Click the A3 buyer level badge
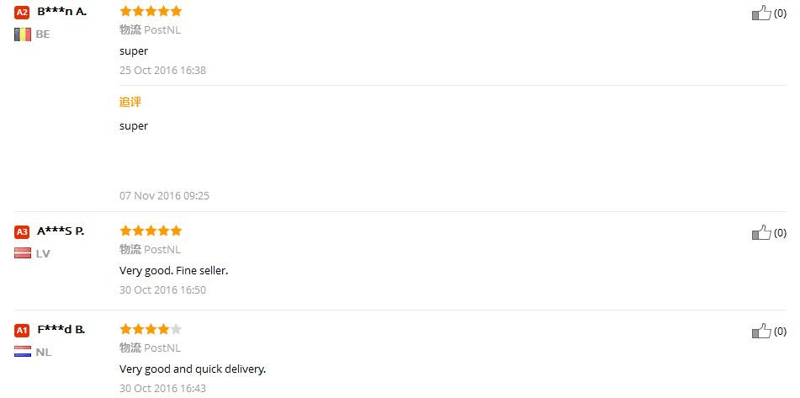Image resolution: width=800 pixels, height=398 pixels. pyautogui.click(x=23, y=232)
